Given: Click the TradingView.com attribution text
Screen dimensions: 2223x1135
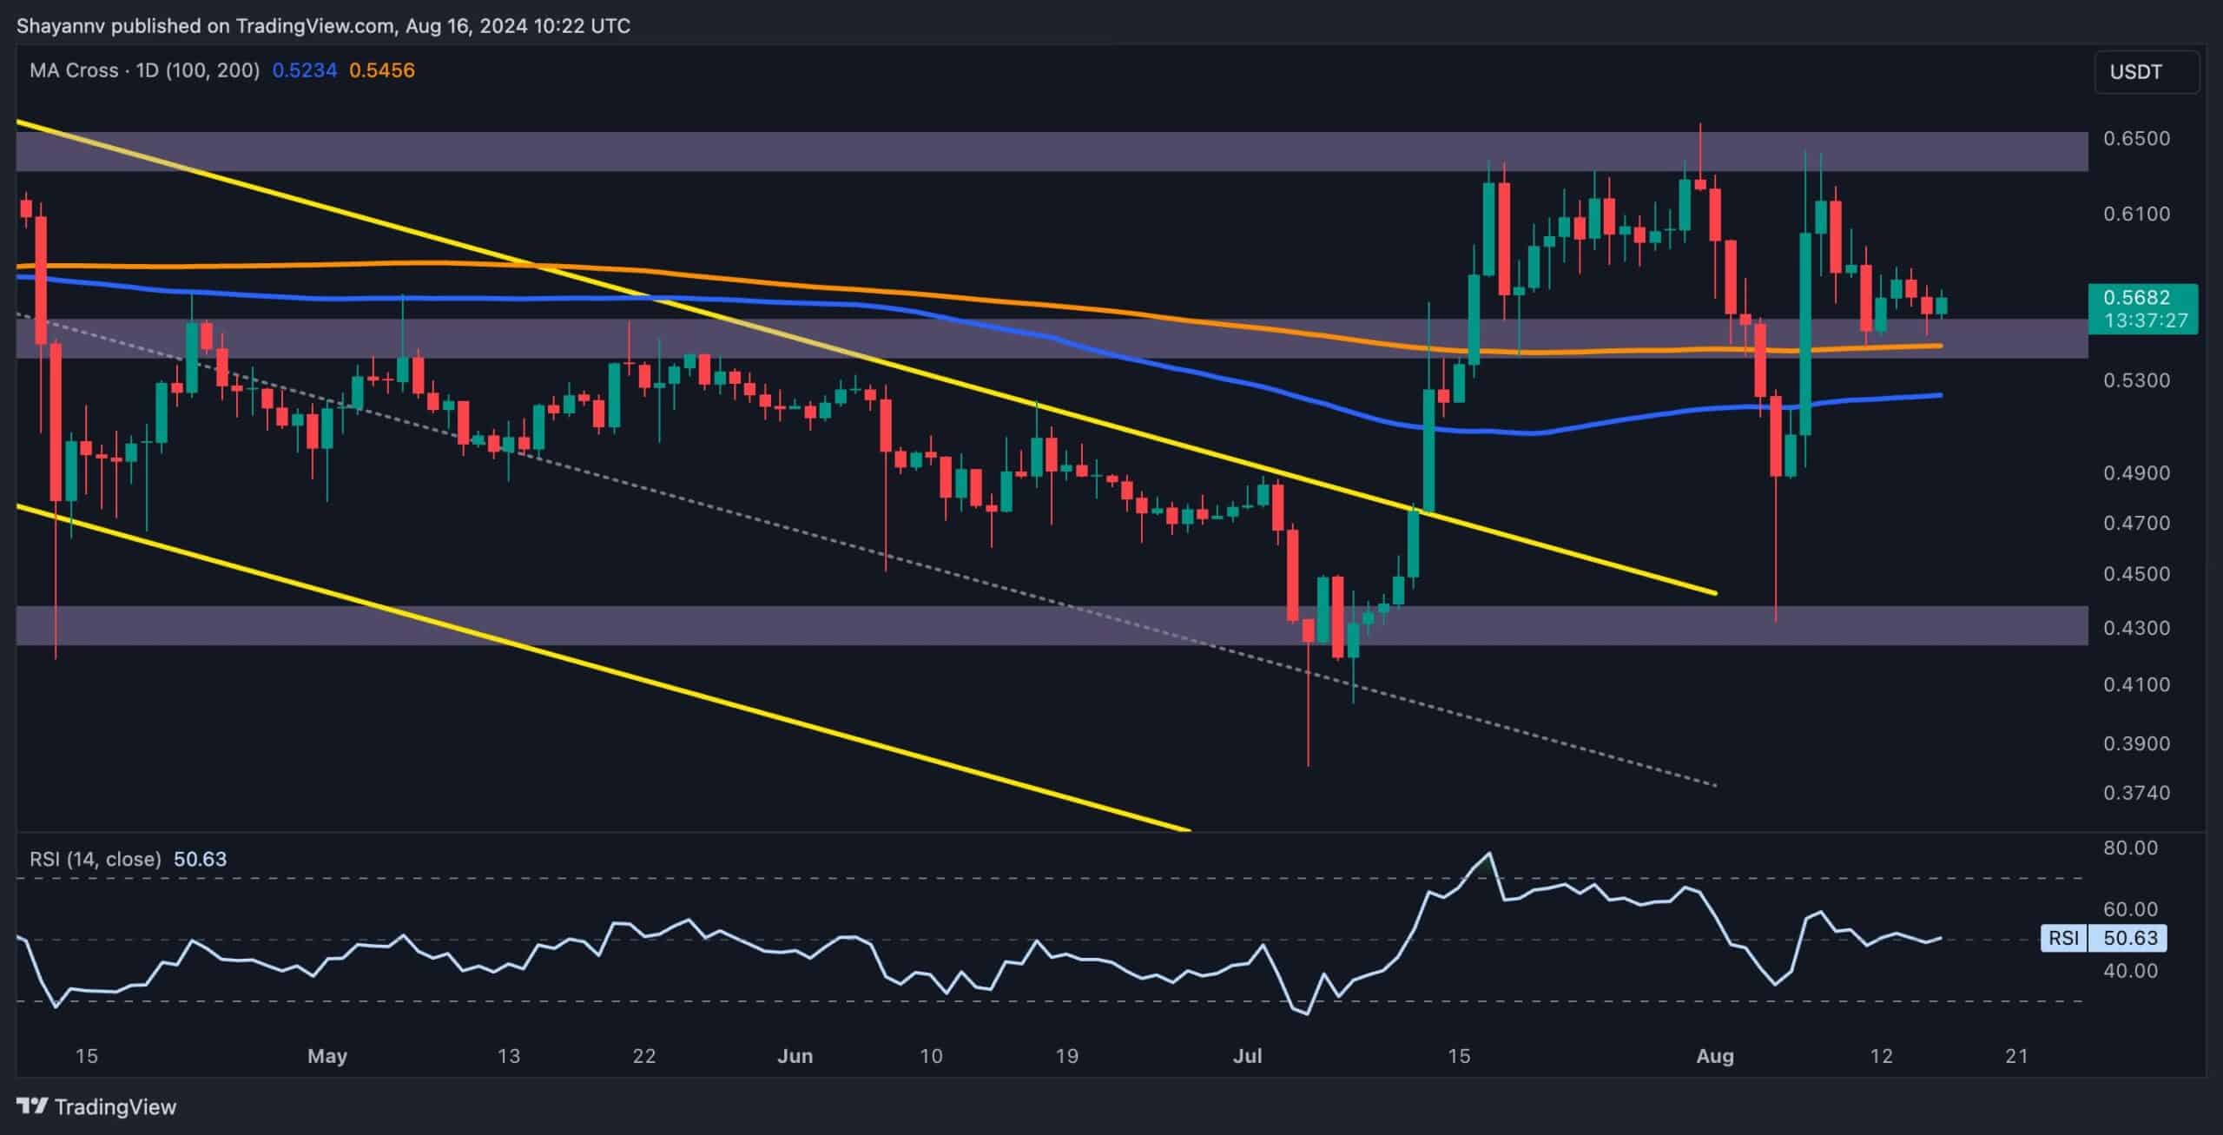Looking at the screenshot, I should tap(313, 25).
